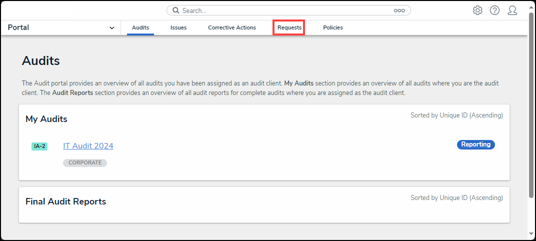
Task: Expand the Portal dropdown chevron
Action: pyautogui.click(x=111, y=28)
